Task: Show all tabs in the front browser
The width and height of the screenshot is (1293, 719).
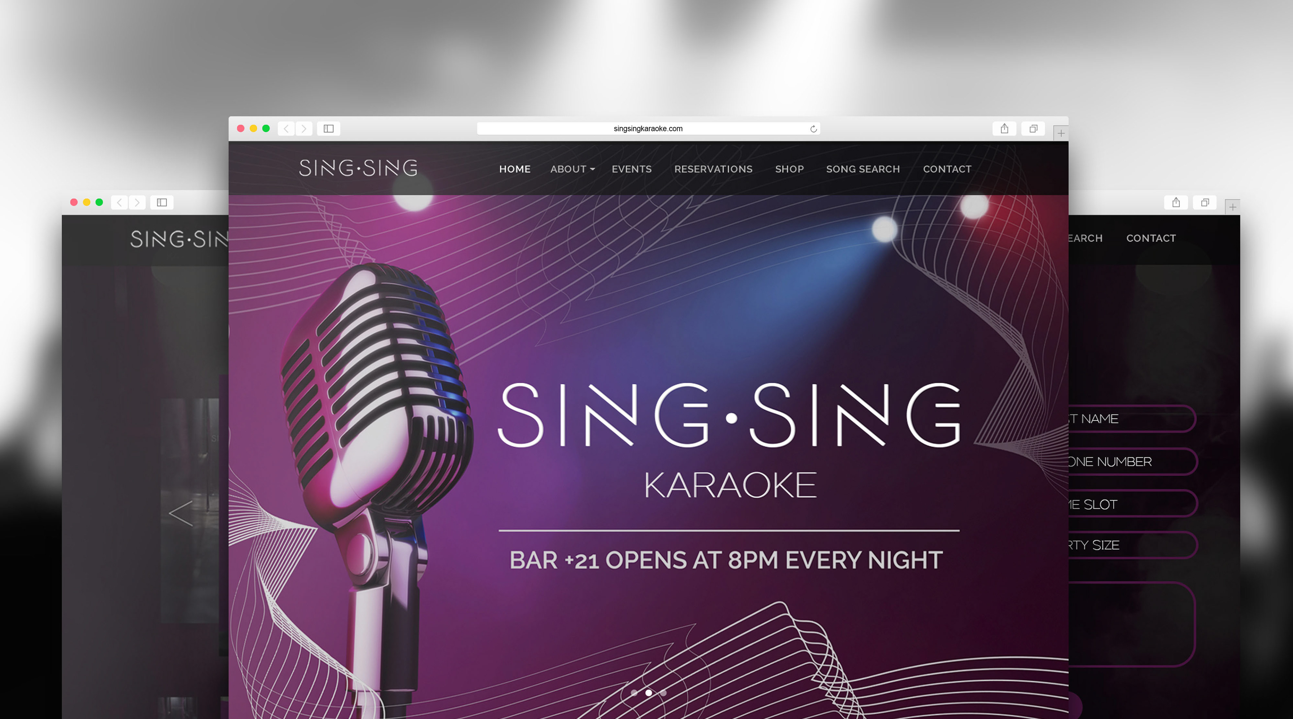Action: click(x=1033, y=129)
